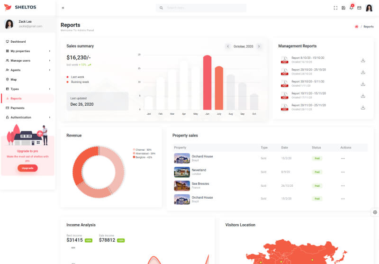Open notifications bell icon
379x264 pixels.
(351, 8)
